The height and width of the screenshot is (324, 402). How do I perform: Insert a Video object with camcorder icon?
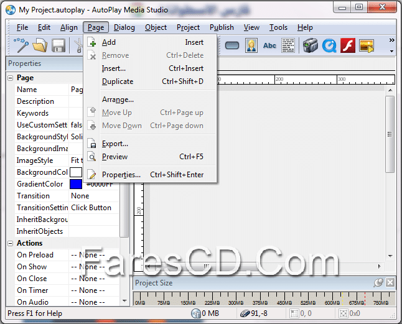click(x=311, y=45)
